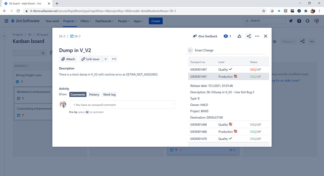The image size is (324, 176).
Task: Click the red status icon for S4DK901488
Action: pyautogui.click(x=230, y=124)
